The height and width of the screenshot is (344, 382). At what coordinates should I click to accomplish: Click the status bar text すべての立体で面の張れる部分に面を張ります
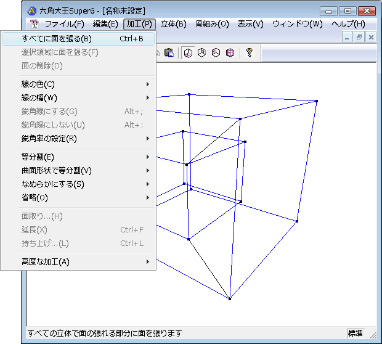105,333
